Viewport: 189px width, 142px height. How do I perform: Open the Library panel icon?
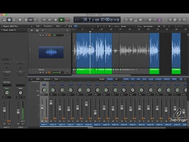coord(5,20)
